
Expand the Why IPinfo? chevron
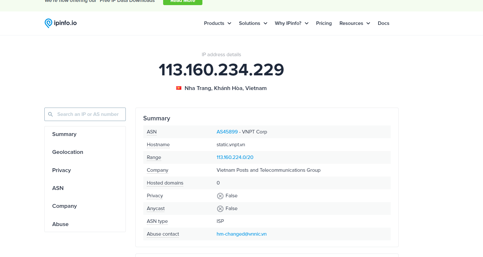pos(306,23)
